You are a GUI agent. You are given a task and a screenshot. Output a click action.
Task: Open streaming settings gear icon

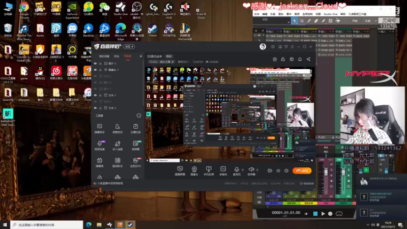(286, 170)
